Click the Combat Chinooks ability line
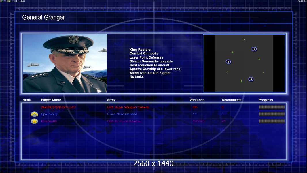This screenshot has width=307, height=173. point(144,54)
